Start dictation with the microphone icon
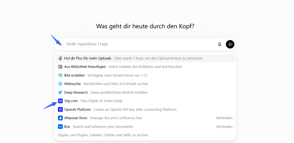This screenshot has width=294, height=143. [x=219, y=44]
